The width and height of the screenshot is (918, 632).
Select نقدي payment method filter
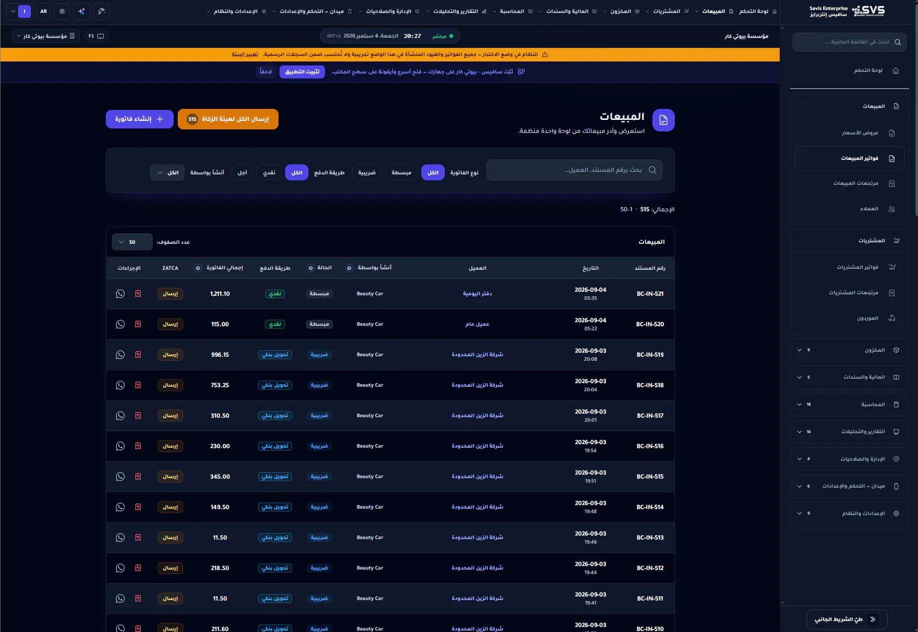tap(270, 172)
